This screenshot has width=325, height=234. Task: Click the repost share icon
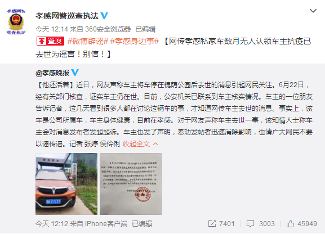(212, 224)
